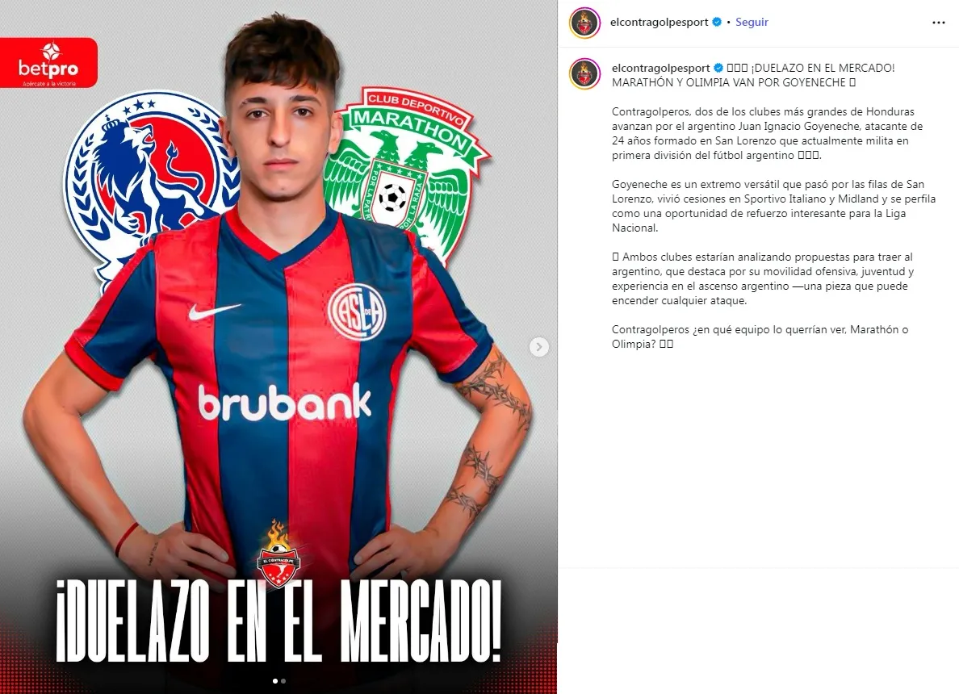Image resolution: width=959 pixels, height=694 pixels.
Task: Open the header profile avatar of elcontragolpesport
Action: (584, 23)
